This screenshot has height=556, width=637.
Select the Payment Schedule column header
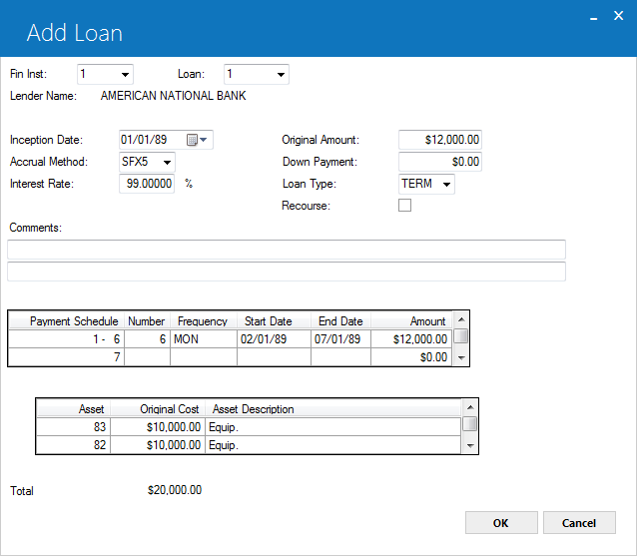coord(67,320)
